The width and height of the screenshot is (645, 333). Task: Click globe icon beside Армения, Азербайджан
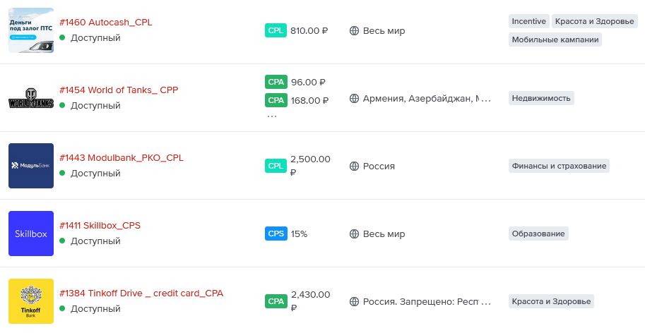tap(355, 99)
